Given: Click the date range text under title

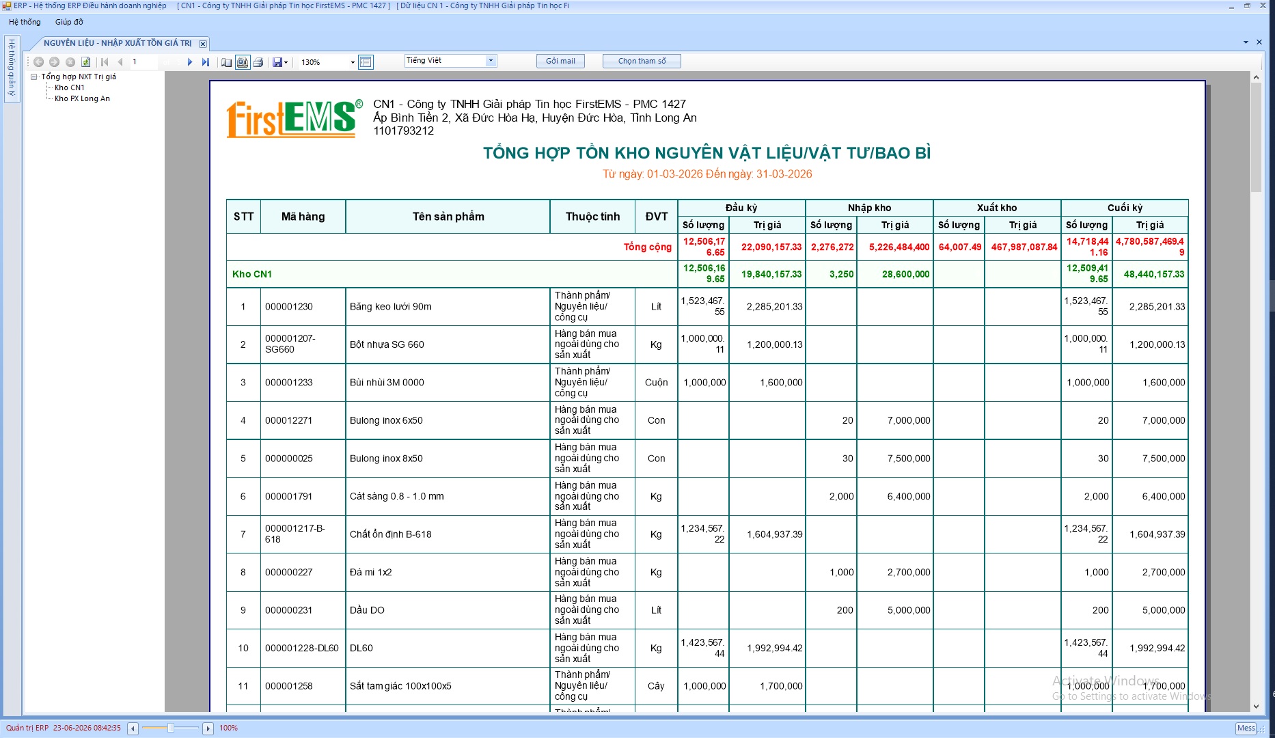Looking at the screenshot, I should (707, 174).
